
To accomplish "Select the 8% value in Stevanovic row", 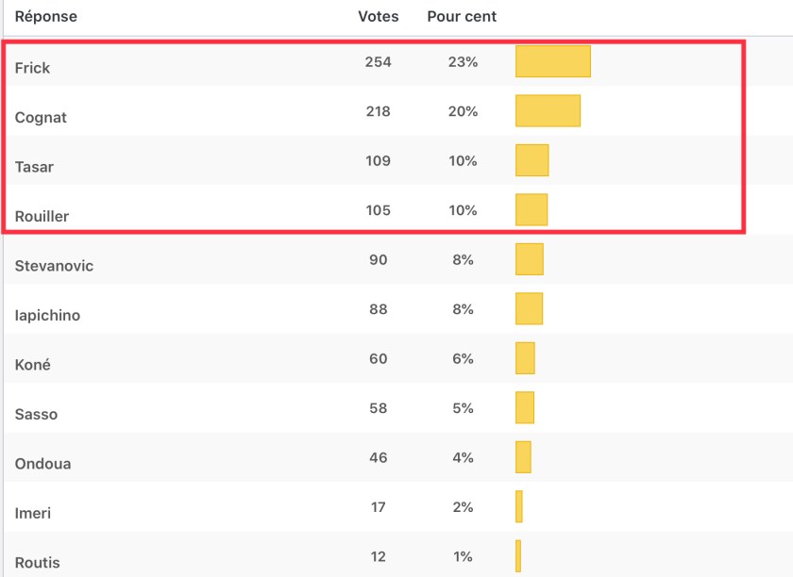I will [x=463, y=260].
